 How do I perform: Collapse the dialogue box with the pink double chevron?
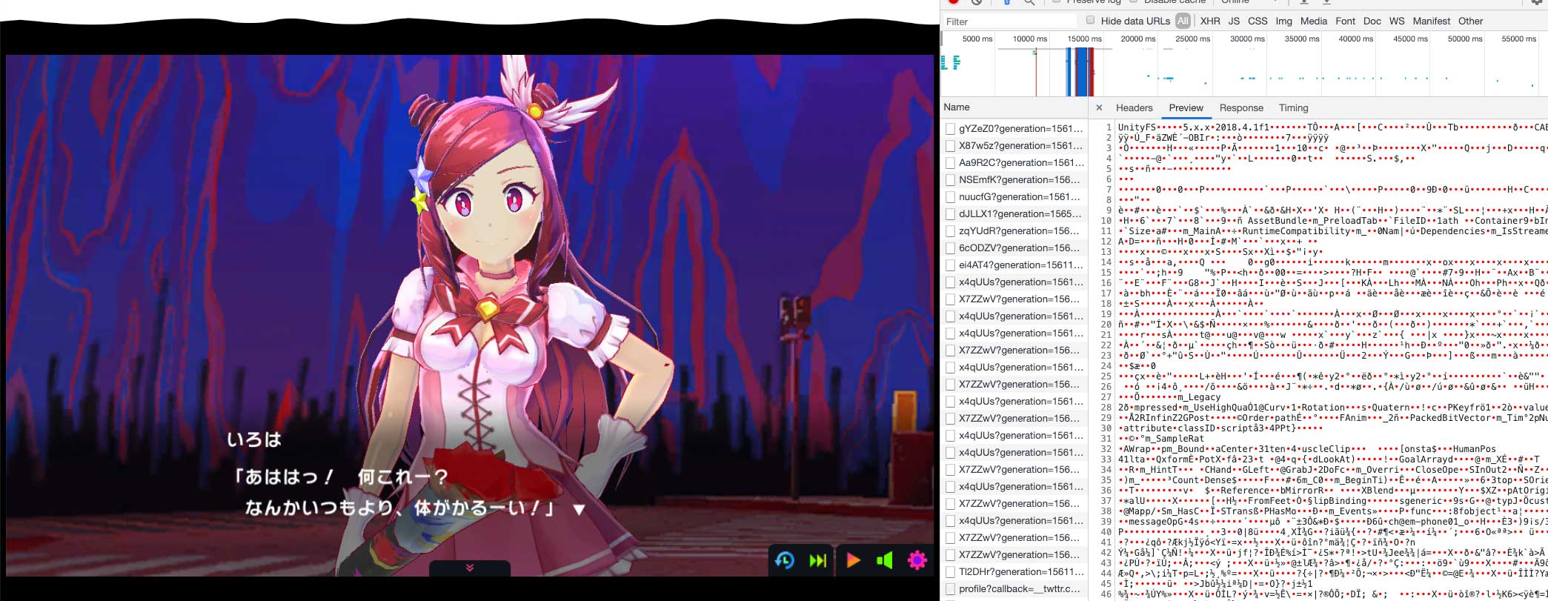469,568
